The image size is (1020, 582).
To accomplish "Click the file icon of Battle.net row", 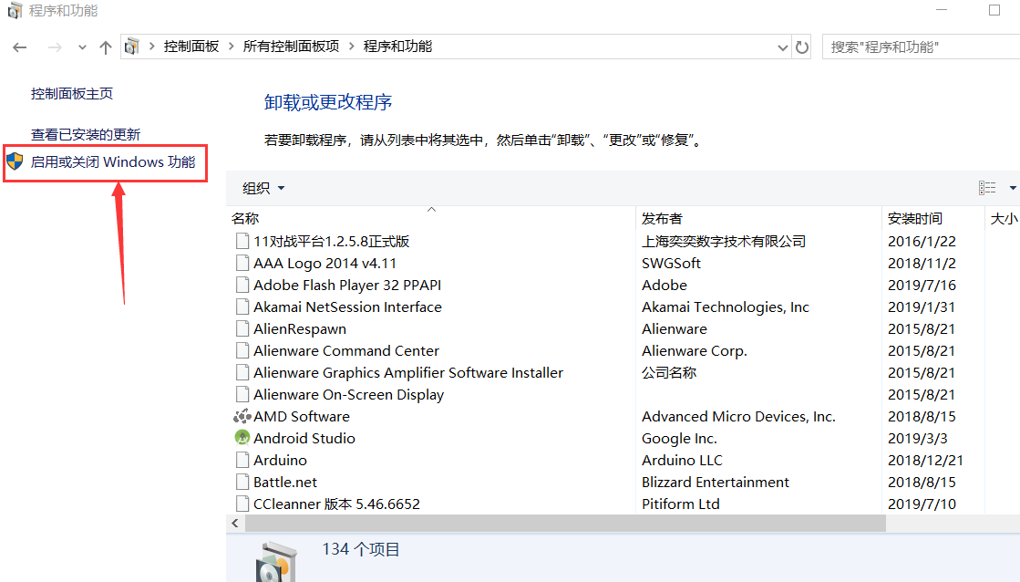I will pos(242,482).
